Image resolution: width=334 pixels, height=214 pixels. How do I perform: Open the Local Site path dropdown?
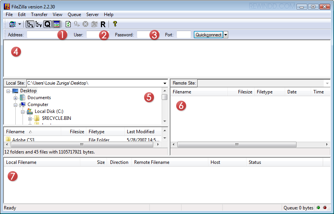point(165,83)
